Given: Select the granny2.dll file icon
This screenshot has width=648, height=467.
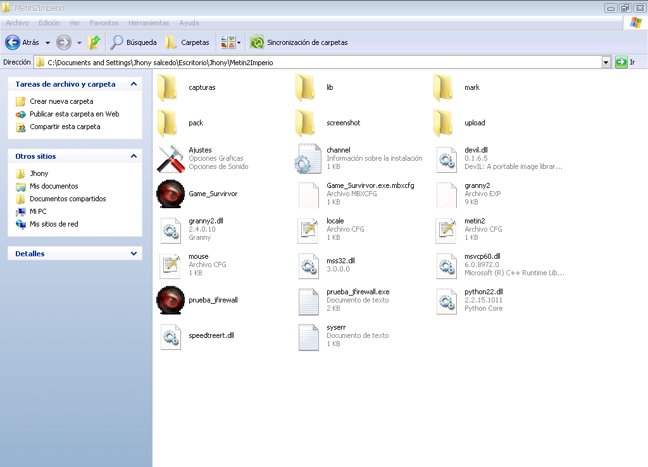Looking at the screenshot, I should [x=171, y=230].
